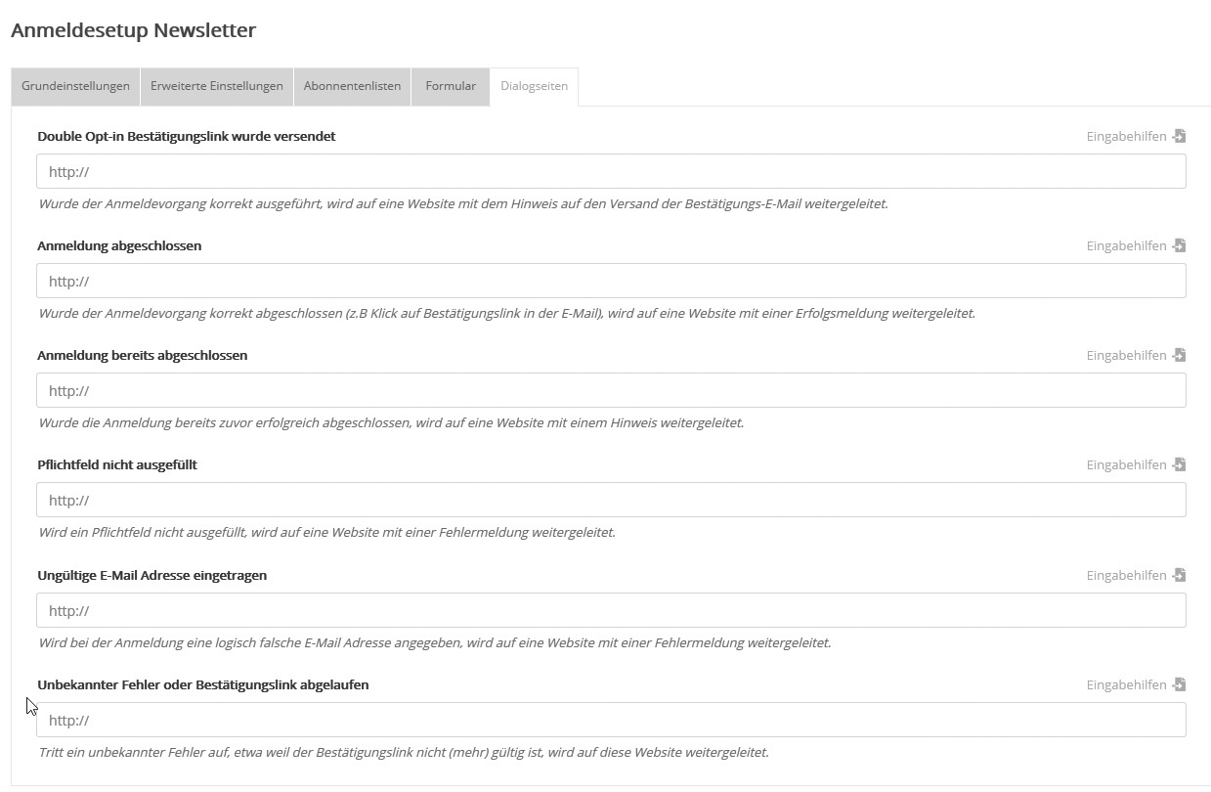Image resolution: width=1211 pixels, height=792 pixels.
Task: Click Eingabehilfen text link for Unbekannter Fehler
Action: click(1126, 684)
